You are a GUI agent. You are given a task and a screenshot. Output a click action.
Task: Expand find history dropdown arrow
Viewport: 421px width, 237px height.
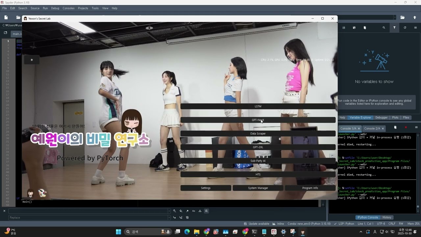pyautogui.click(x=169, y=211)
